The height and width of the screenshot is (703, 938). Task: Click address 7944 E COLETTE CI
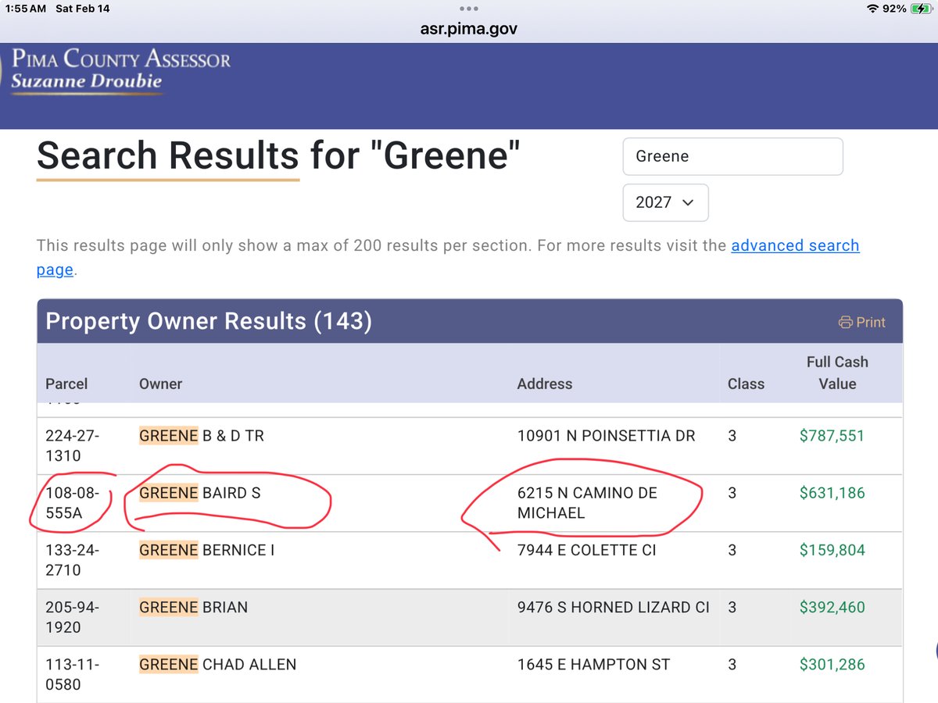[586, 550]
